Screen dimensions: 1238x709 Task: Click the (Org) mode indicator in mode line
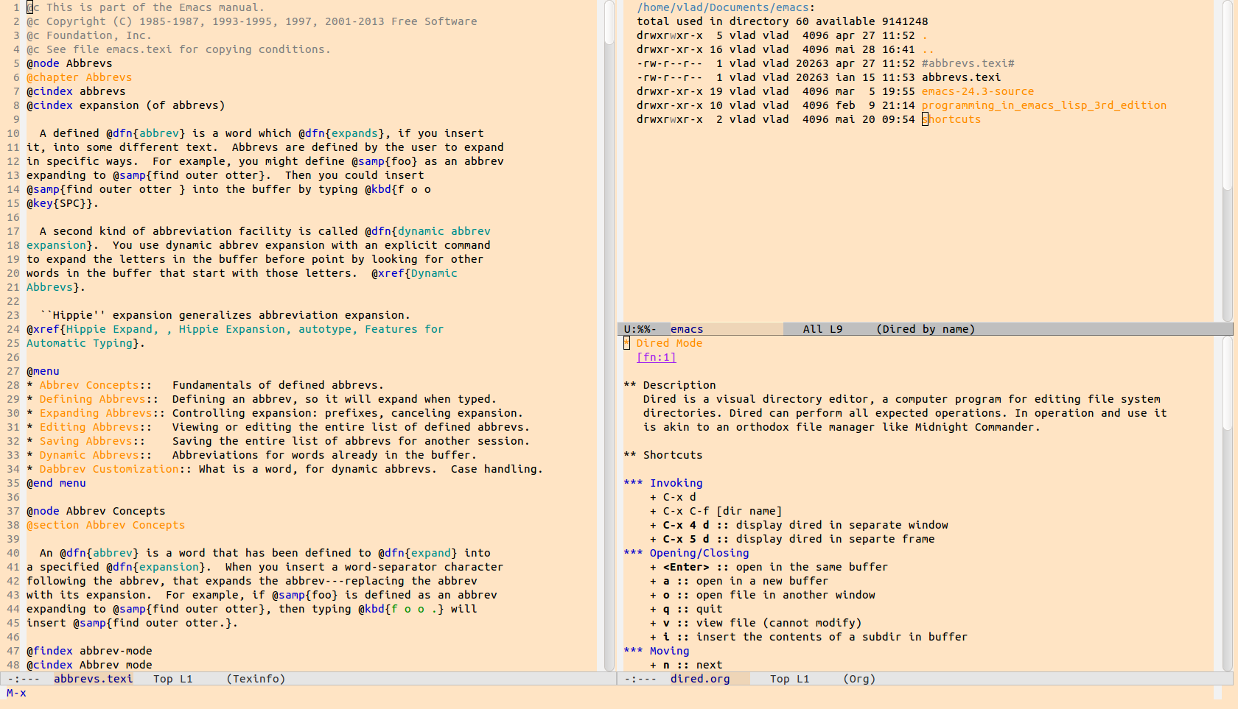click(x=859, y=679)
